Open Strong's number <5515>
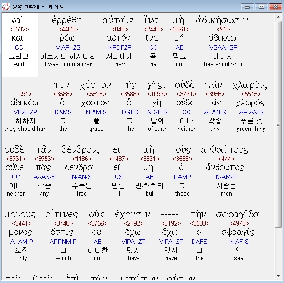This screenshot has width=284, height=283. (x=251, y=94)
